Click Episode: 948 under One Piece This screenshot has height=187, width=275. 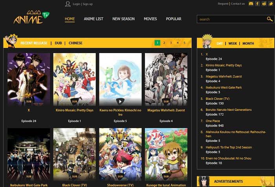pos(214,126)
